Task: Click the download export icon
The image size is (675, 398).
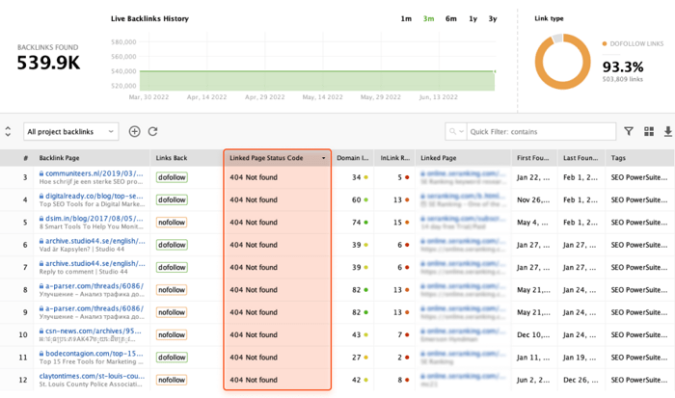Action: point(668,132)
